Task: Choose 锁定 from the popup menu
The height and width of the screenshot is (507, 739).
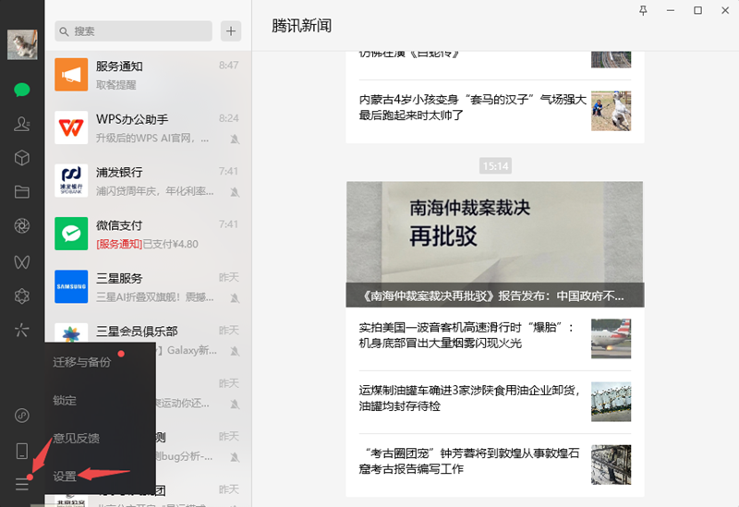Action: tap(65, 401)
